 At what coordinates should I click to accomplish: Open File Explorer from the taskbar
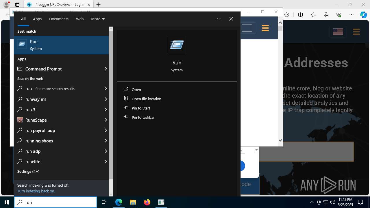(x=133, y=202)
